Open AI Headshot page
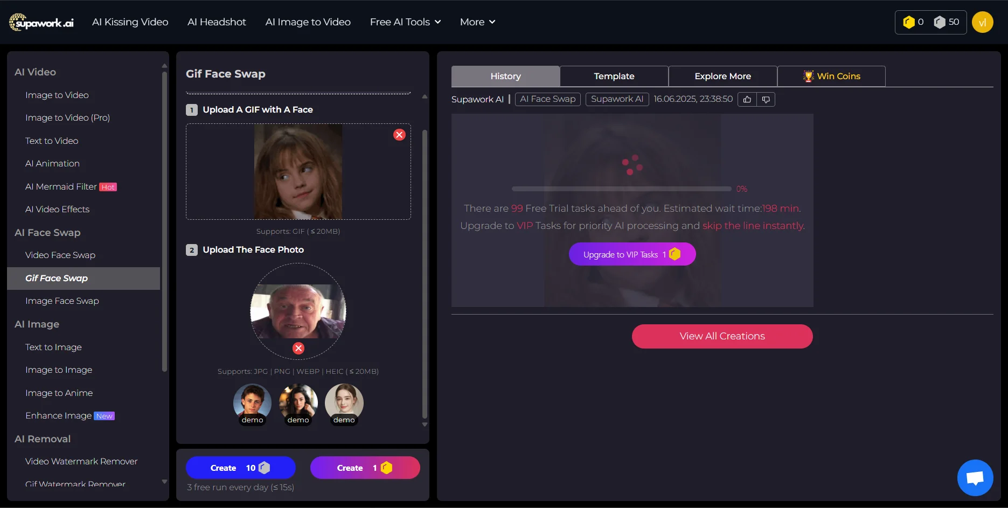This screenshot has height=508, width=1008. coord(217,22)
